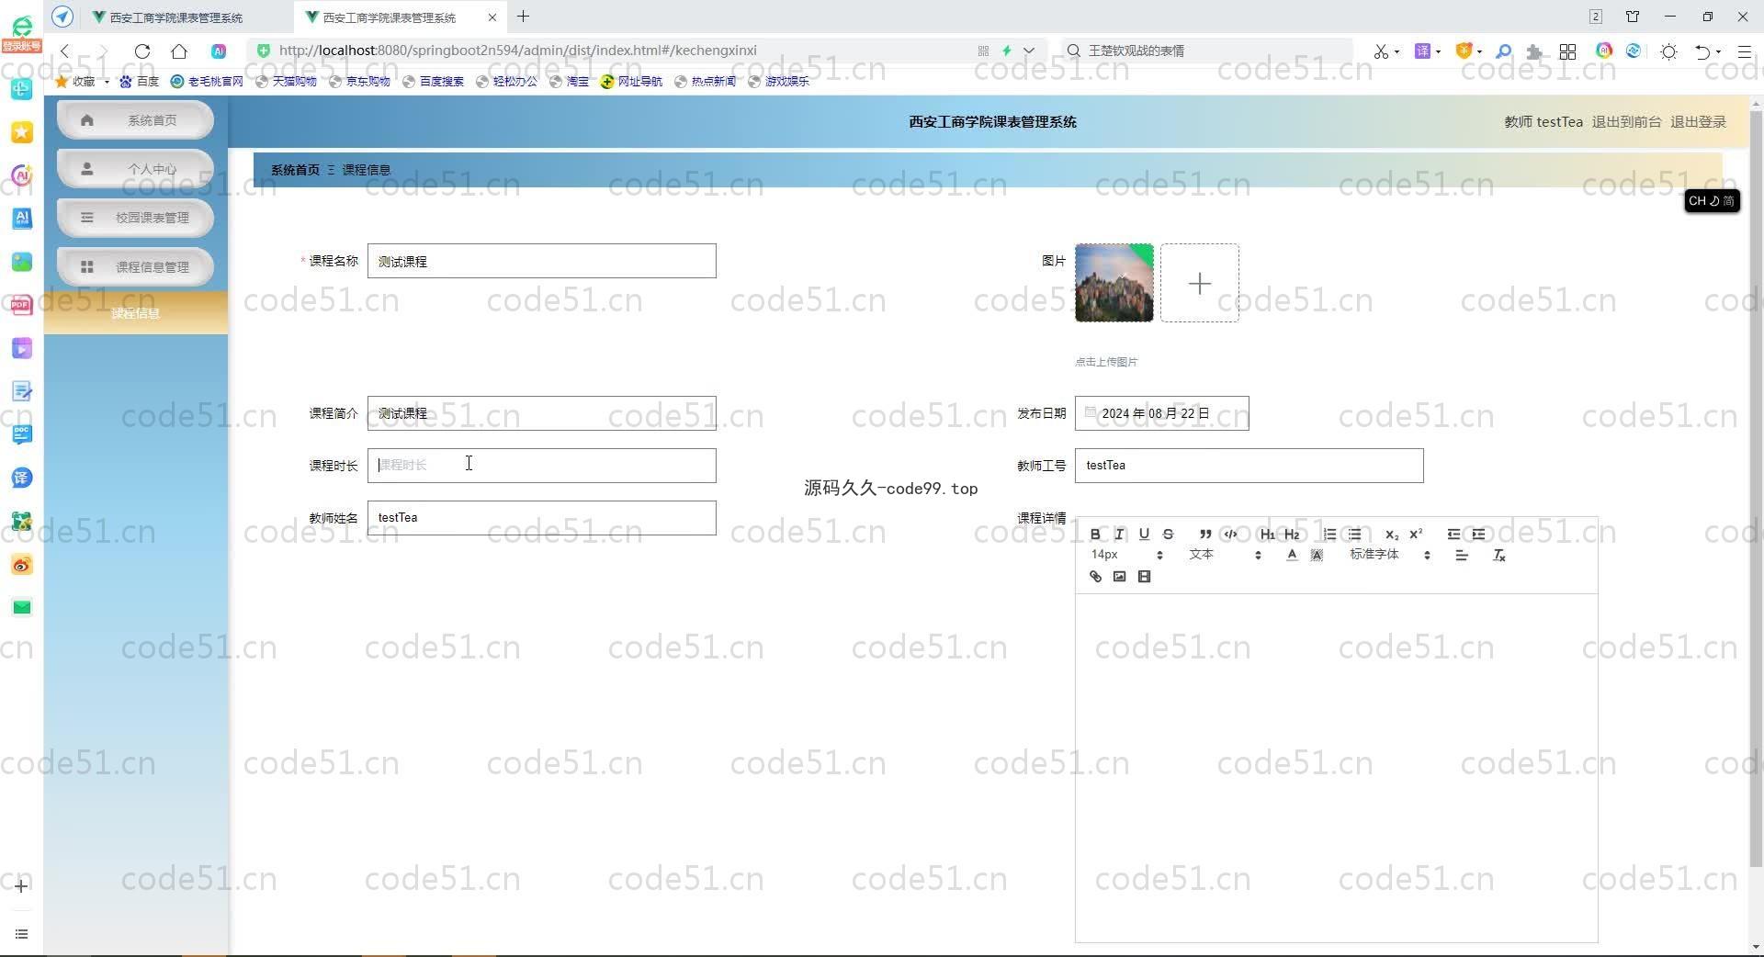Insert an image into the editor
Image resolution: width=1764 pixels, height=957 pixels.
(1119, 577)
